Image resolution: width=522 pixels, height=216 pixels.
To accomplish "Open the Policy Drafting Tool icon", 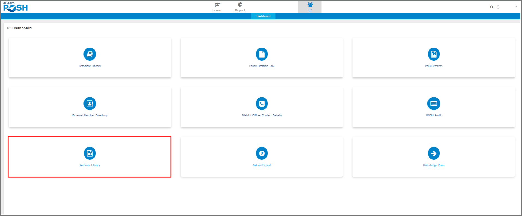I will point(262,54).
